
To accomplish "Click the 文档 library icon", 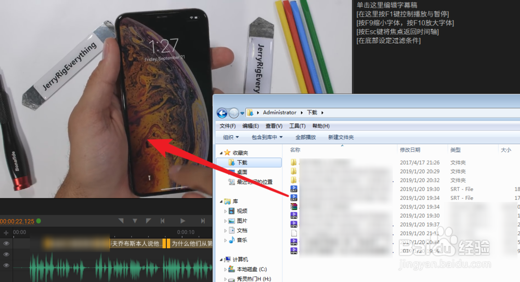I will [232, 230].
